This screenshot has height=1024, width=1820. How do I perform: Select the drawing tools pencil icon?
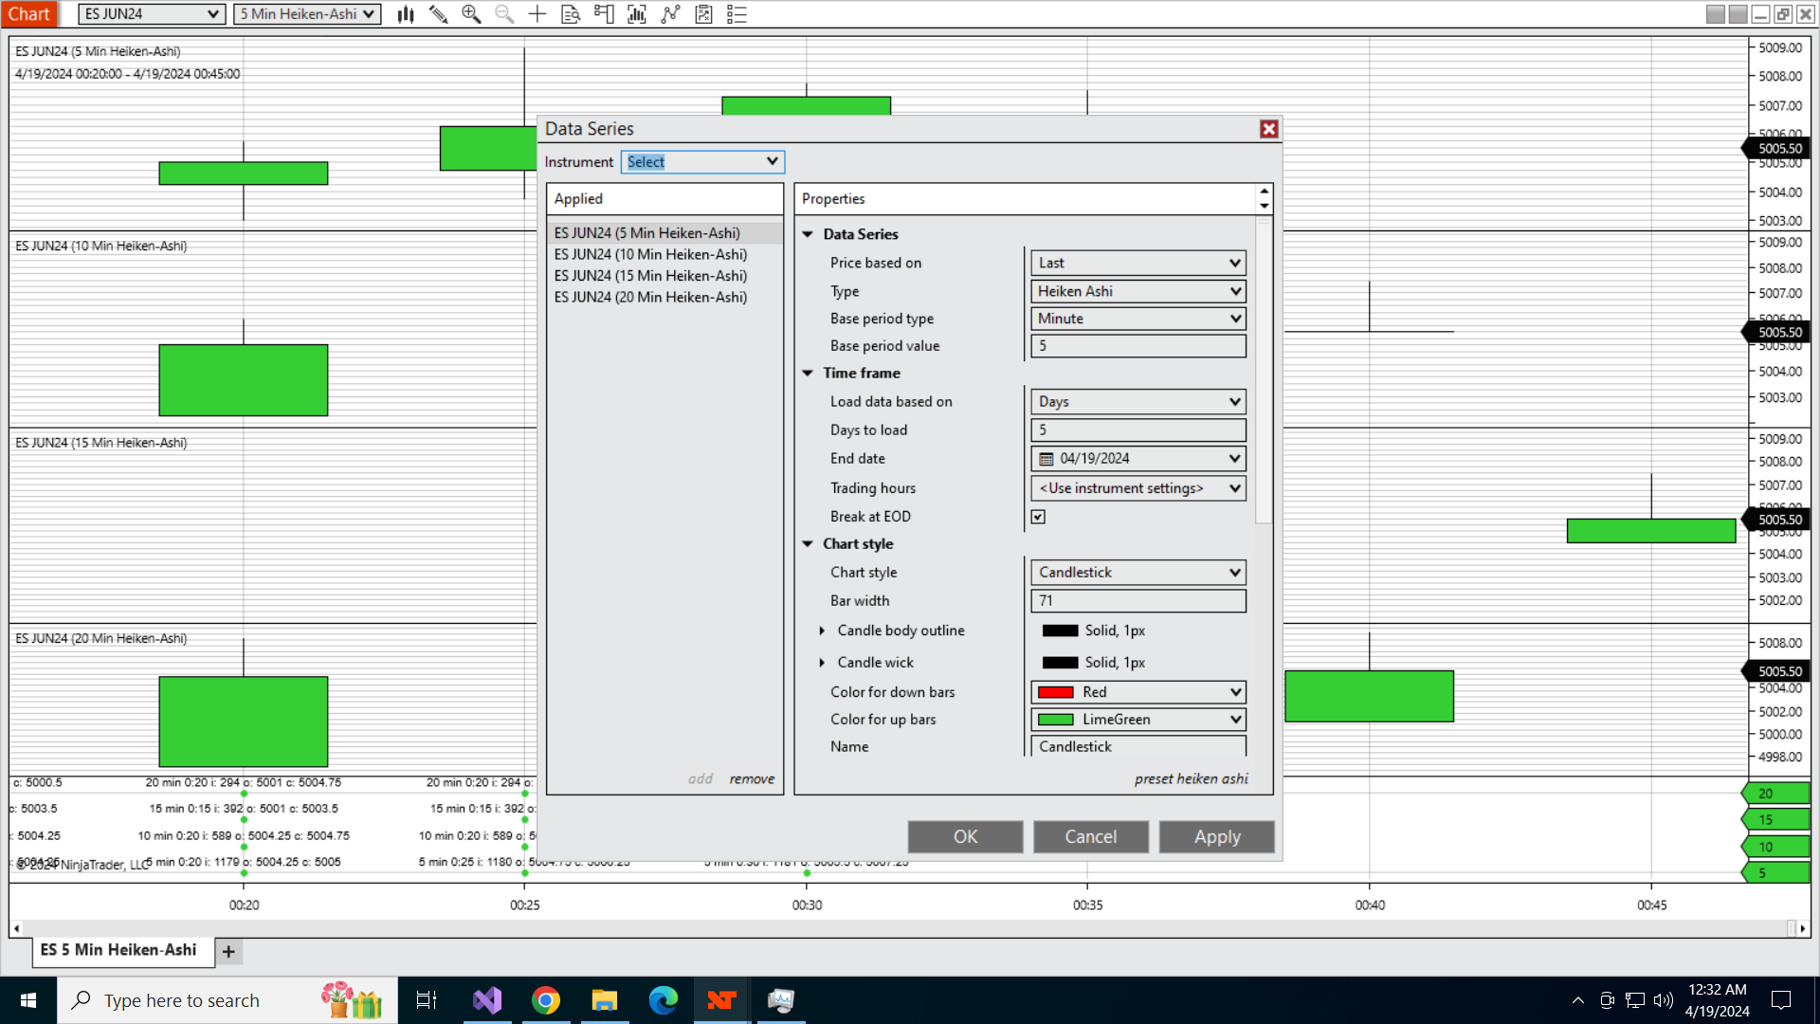click(438, 14)
